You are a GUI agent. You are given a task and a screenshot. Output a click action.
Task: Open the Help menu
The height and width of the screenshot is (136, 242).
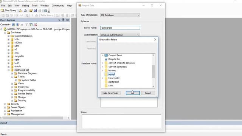(69, 6)
